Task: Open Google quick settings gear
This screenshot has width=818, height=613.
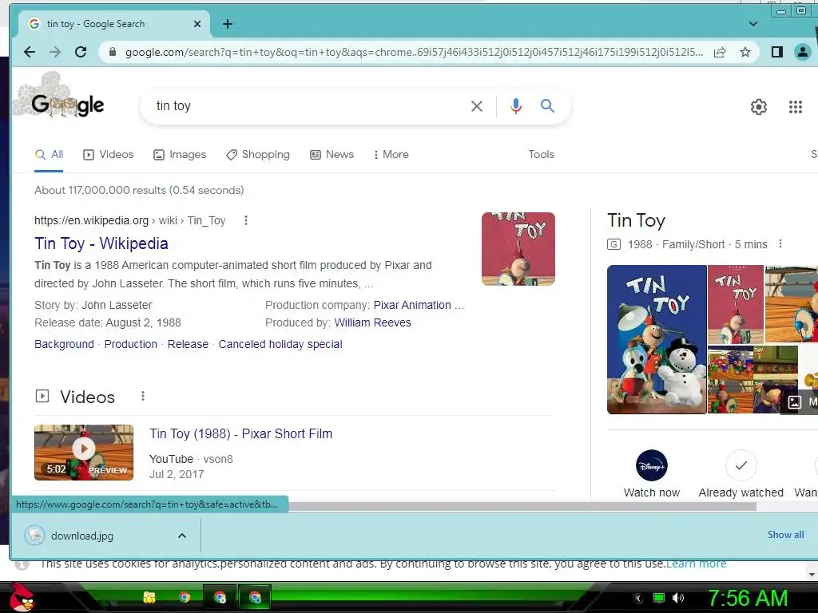Action: [x=759, y=107]
